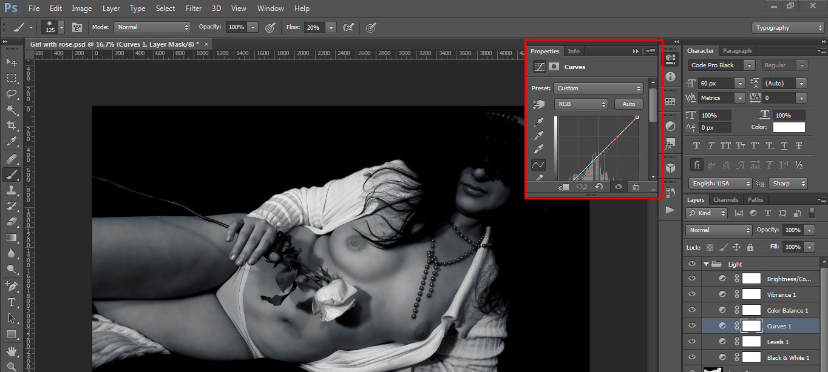Click the Auto button in Curves
The image size is (828, 372).
pyautogui.click(x=629, y=104)
